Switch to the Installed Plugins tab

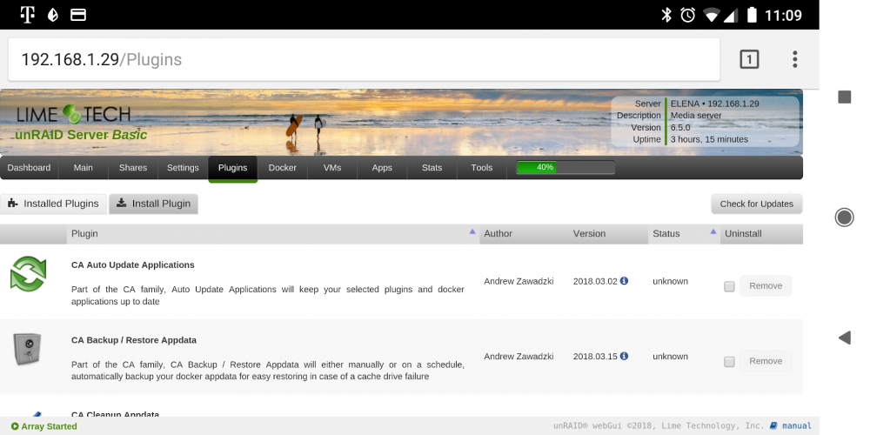tap(53, 204)
